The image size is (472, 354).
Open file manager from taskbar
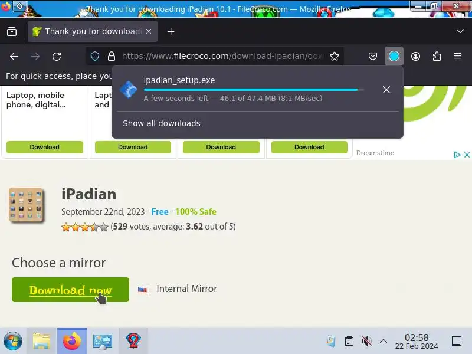pos(41,341)
